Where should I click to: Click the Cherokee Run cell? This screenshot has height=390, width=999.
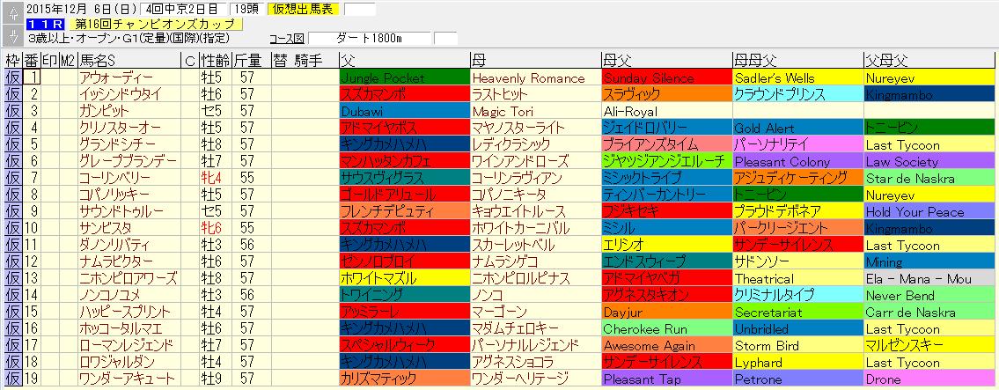click(666, 329)
